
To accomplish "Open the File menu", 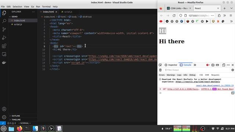I will pos(3,7).
